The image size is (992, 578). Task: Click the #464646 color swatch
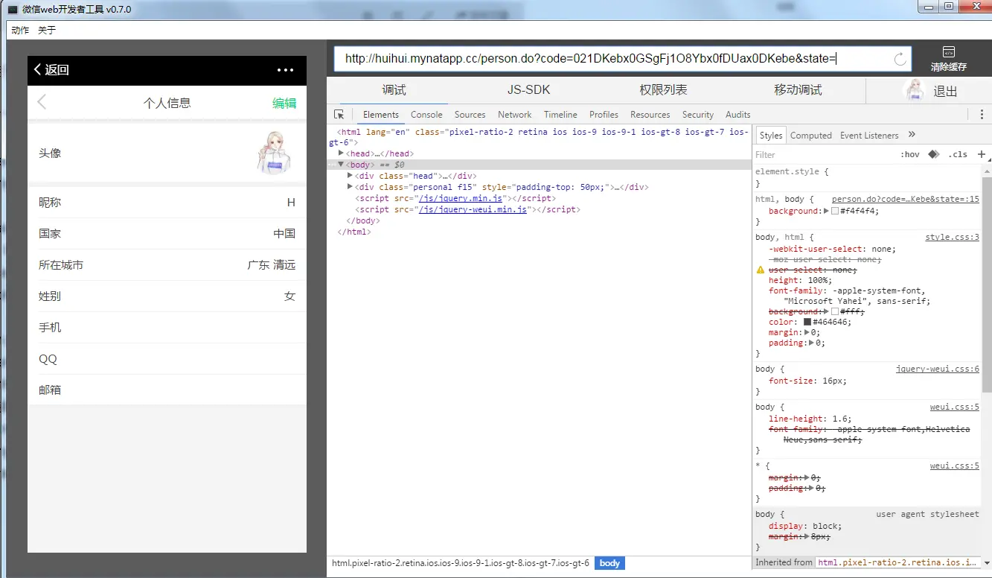click(807, 322)
